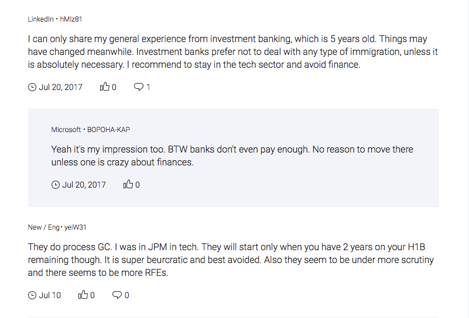Open yeiW31 username link
This screenshot has height=318, width=469.
coord(76,227)
